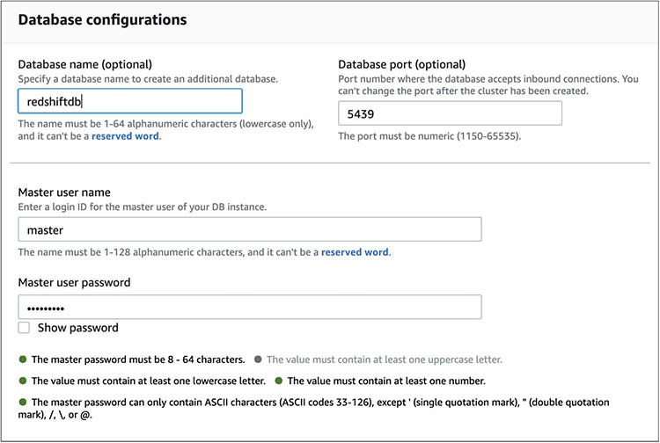
Task: Select the Database port field showing 5439
Action: pyautogui.click(x=450, y=113)
